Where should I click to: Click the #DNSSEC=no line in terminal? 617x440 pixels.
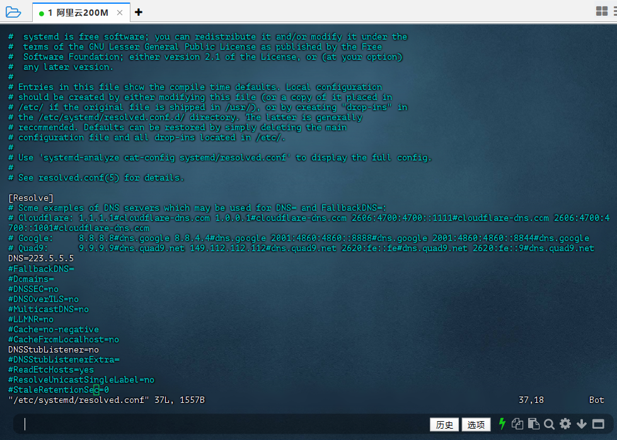pyautogui.click(x=33, y=289)
